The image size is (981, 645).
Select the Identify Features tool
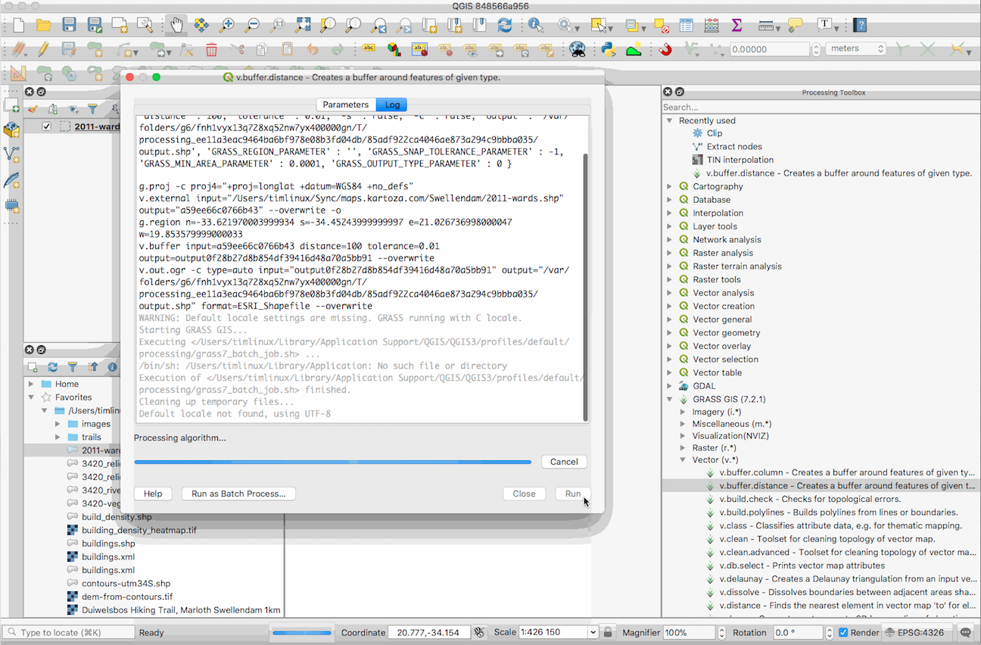(x=536, y=26)
